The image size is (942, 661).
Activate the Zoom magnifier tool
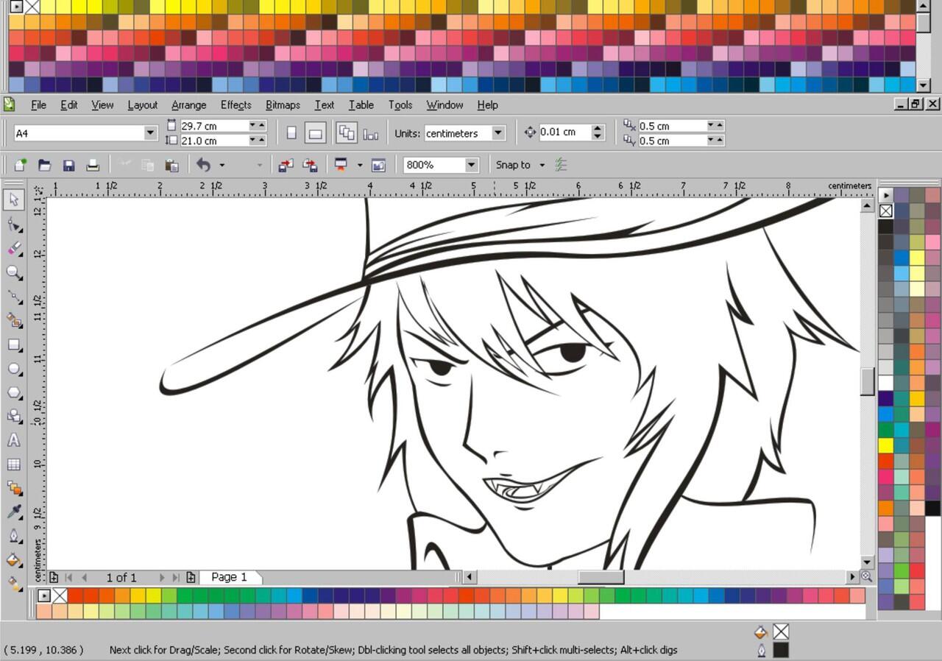[14, 272]
